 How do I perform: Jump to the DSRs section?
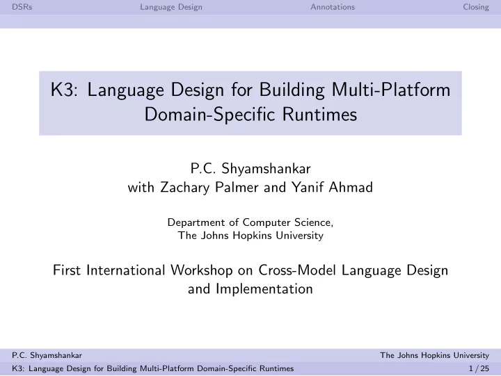click(x=22, y=7)
